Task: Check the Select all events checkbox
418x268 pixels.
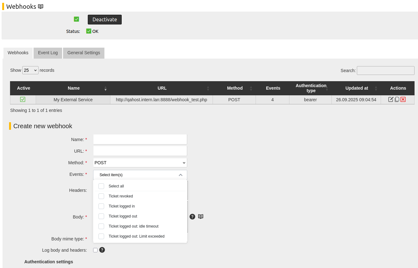Action: click(x=101, y=186)
